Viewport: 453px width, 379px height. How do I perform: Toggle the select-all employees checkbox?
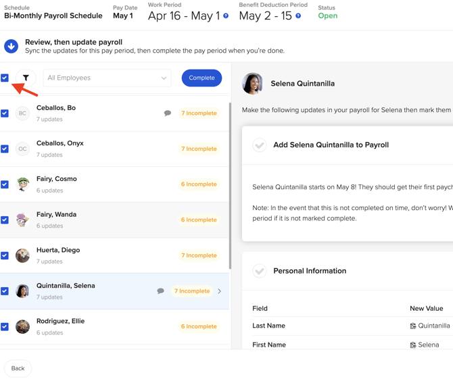point(5,78)
